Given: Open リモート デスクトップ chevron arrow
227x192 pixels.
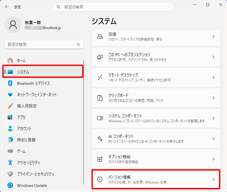Looking at the screenshot, I should pyautogui.click(x=213, y=77).
